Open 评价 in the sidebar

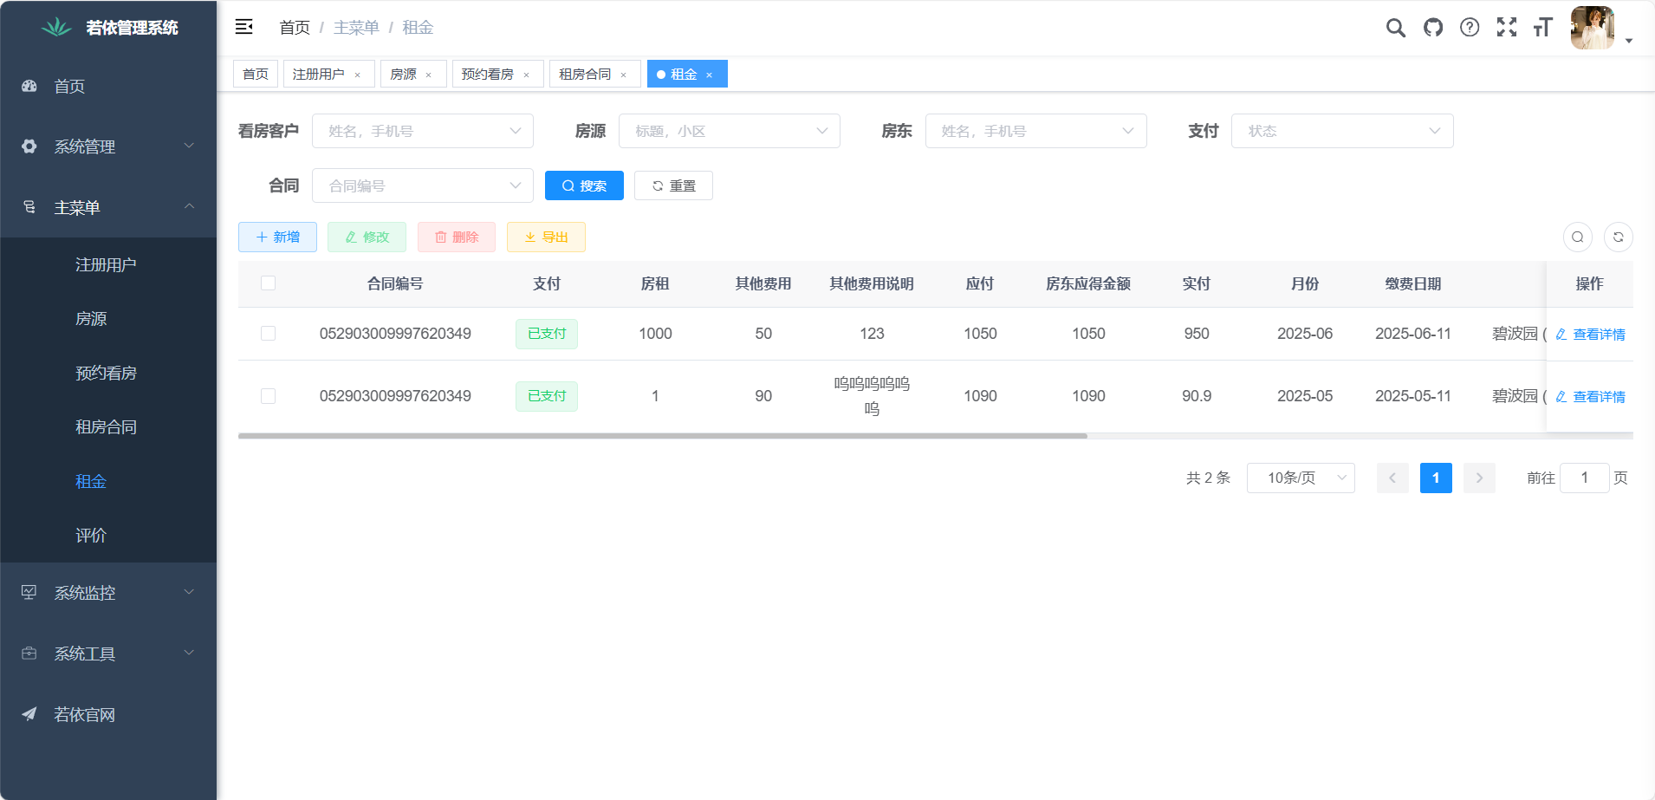[108, 535]
